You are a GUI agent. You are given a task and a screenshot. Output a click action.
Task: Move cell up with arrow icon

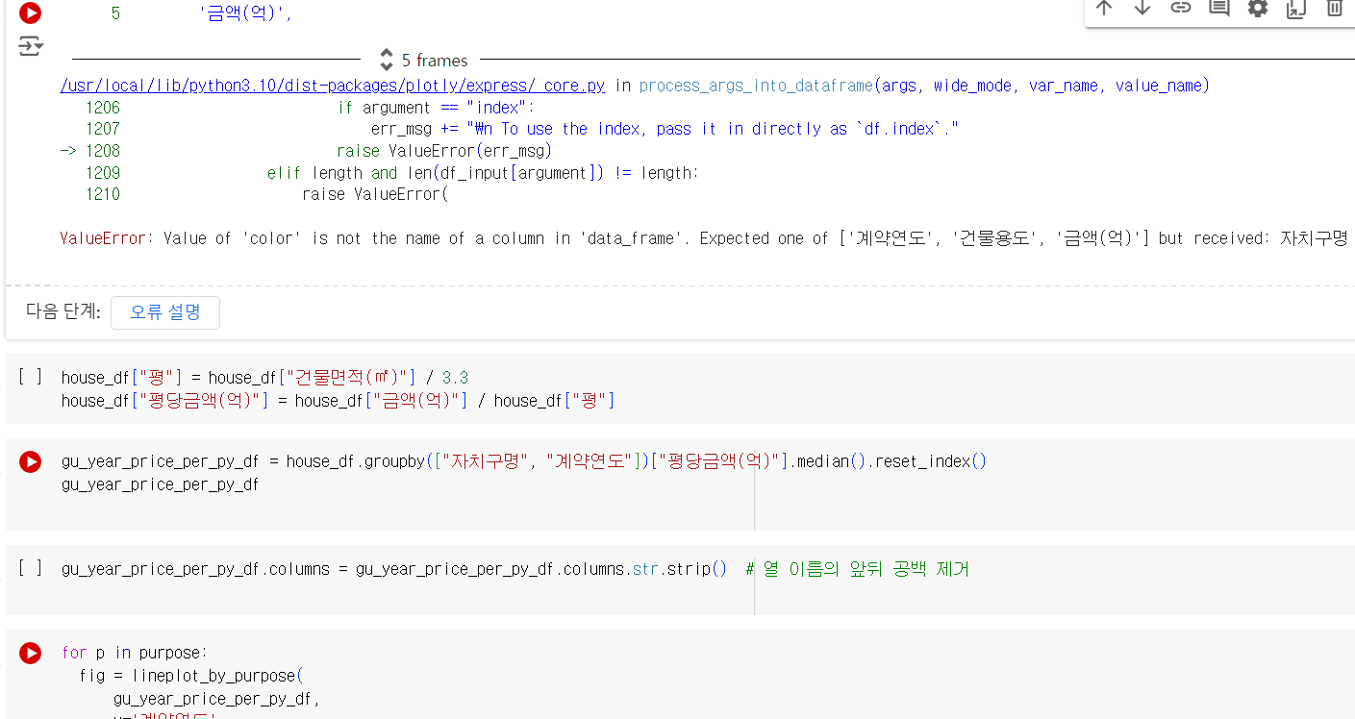[x=1104, y=8]
